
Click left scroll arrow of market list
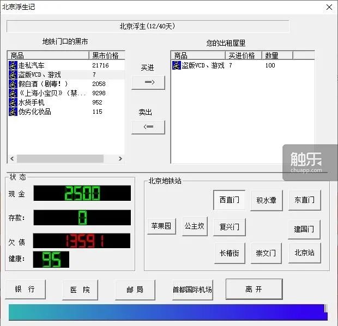point(12,158)
